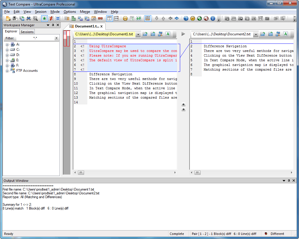The image size is (299, 239).
Task: Expand the FTP Accounts node
Action: pyautogui.click(x=7, y=71)
